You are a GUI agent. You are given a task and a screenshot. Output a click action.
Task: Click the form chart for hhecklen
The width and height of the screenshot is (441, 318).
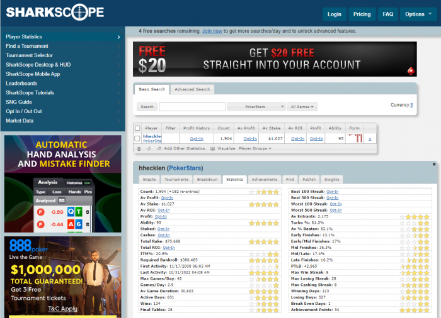click(x=354, y=138)
